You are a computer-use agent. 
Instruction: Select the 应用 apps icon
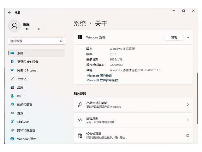[x=12, y=87]
